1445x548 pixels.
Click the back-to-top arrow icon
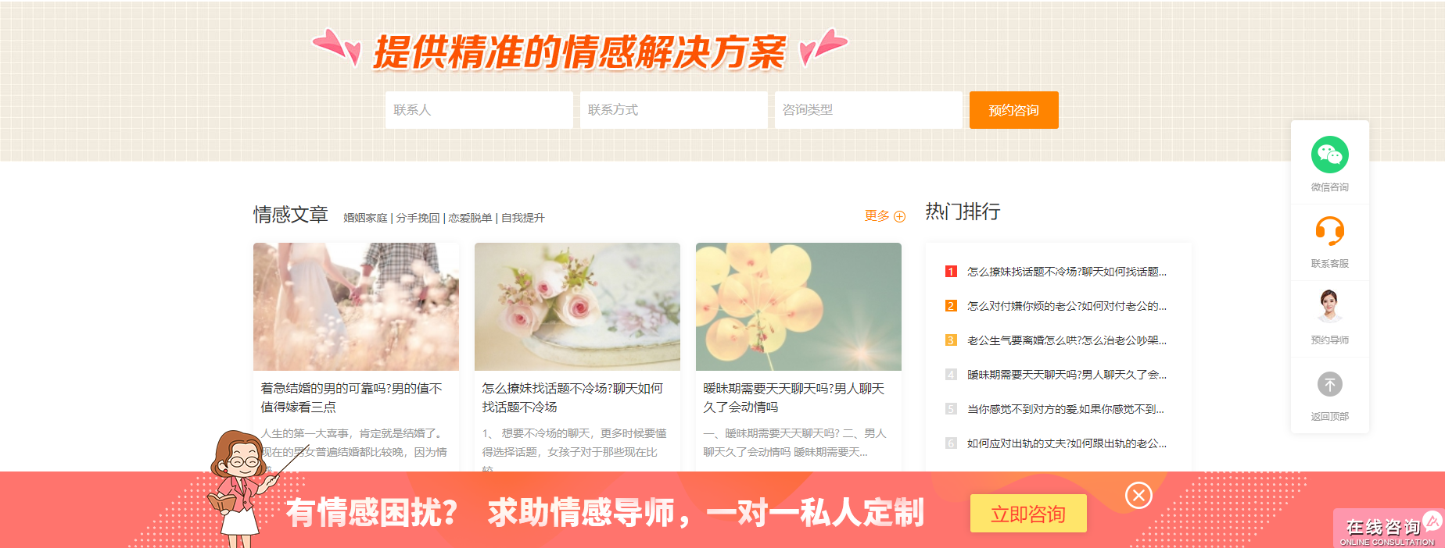[x=1329, y=384]
